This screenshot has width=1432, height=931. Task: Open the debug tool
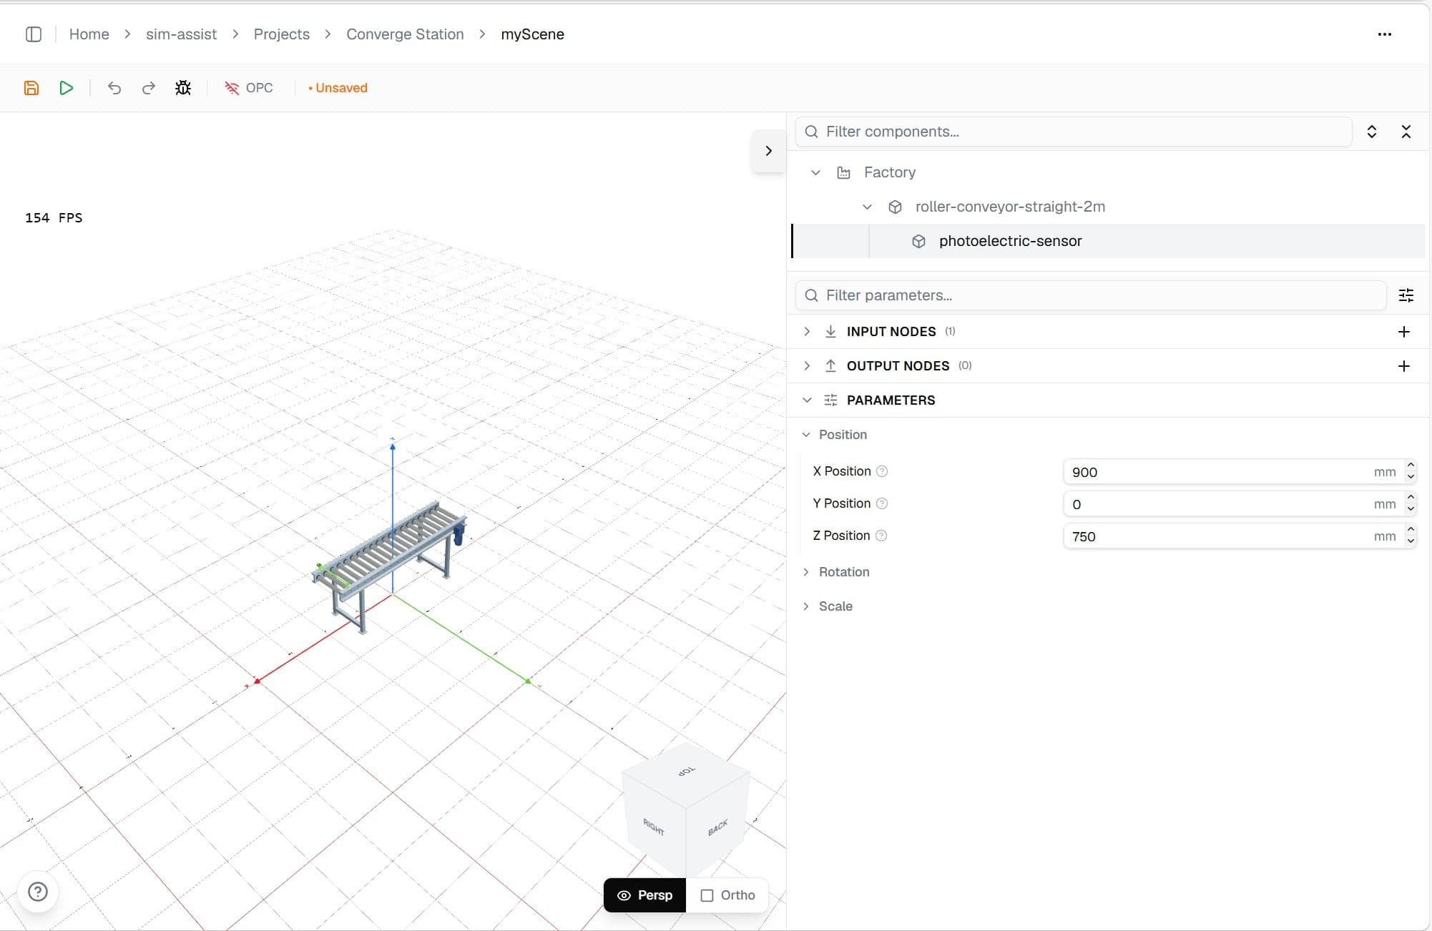click(x=183, y=87)
